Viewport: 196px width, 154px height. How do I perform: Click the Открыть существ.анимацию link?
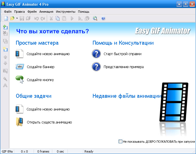click(x=49, y=122)
